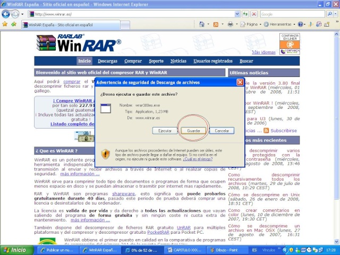Screen dimensions: 340x255
Task: Click the ¿Cuál es el riesgo? link
Action: tap(198, 159)
